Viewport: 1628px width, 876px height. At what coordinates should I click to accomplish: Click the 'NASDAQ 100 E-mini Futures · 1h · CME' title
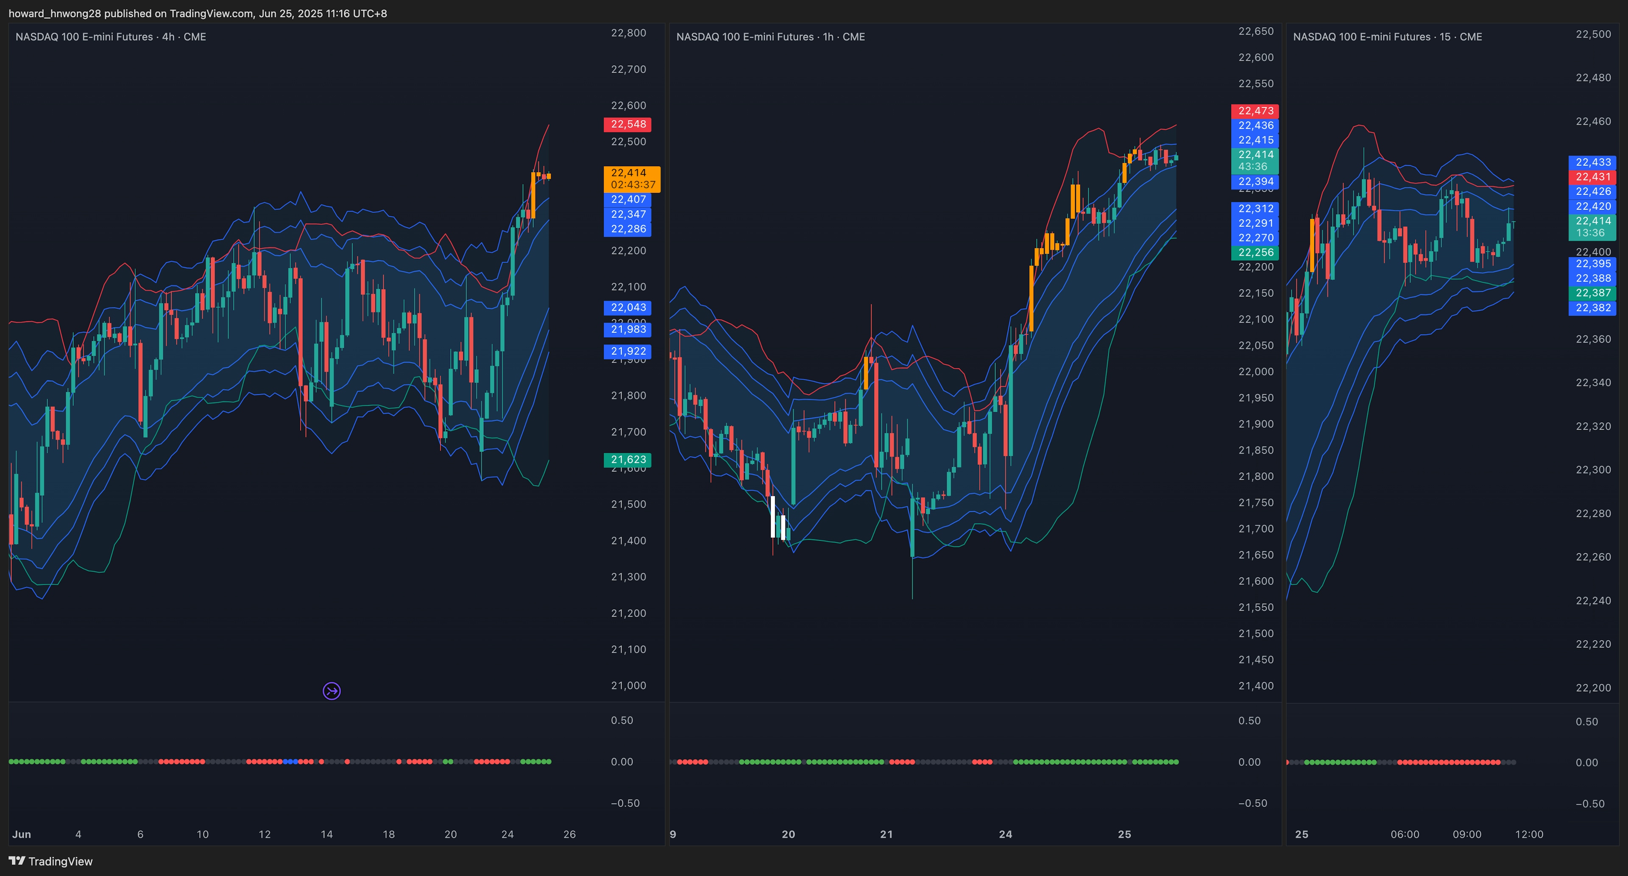point(770,36)
